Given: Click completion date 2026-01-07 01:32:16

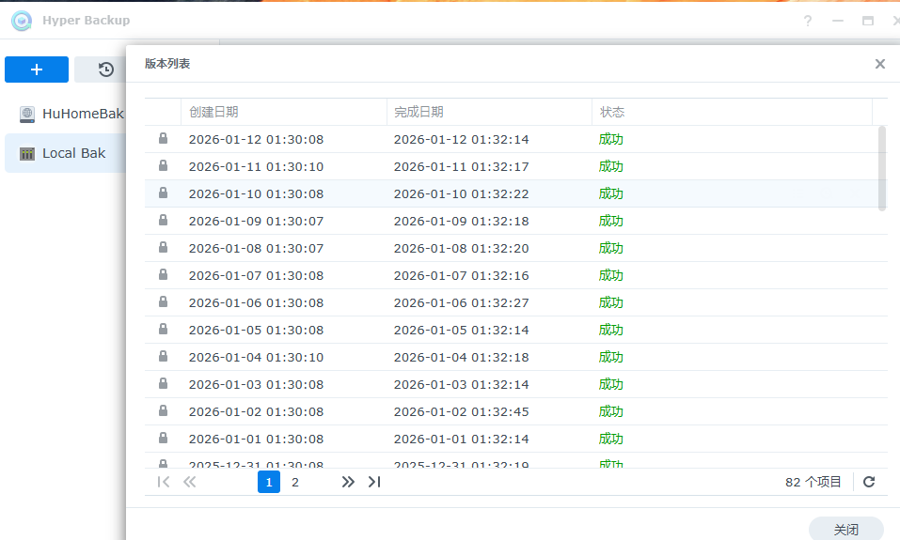Looking at the screenshot, I should [461, 276].
